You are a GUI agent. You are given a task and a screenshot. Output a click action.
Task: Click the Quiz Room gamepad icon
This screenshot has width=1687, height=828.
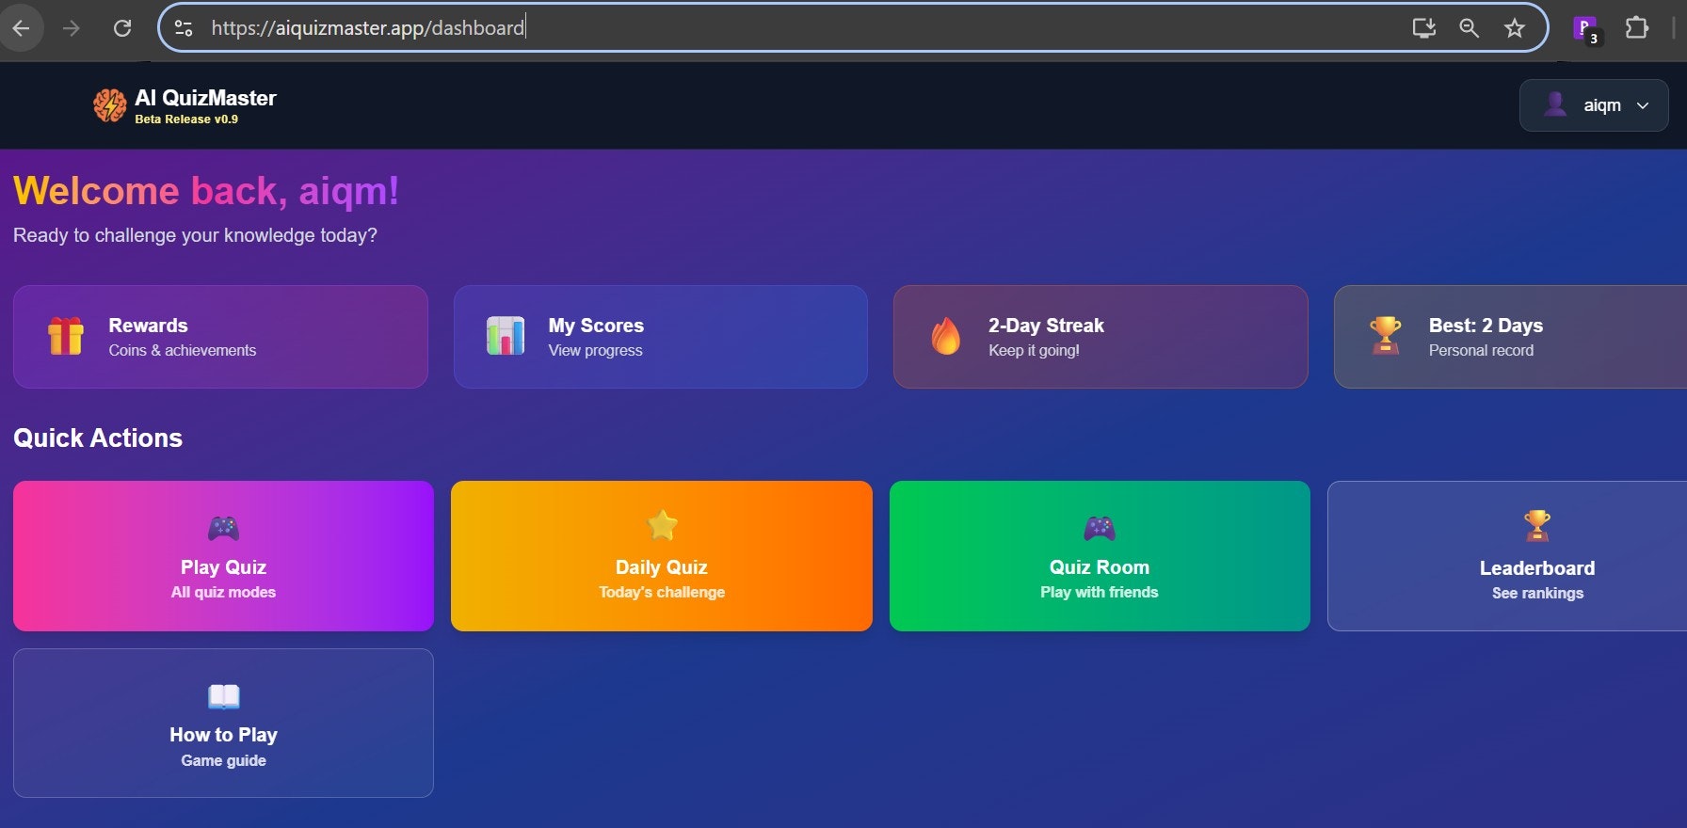click(1100, 528)
